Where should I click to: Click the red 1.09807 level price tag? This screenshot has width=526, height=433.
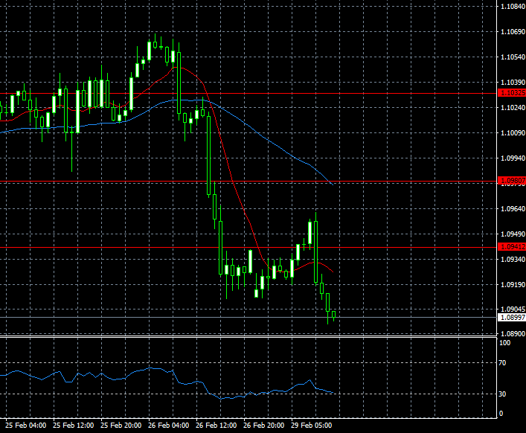pyautogui.click(x=512, y=181)
